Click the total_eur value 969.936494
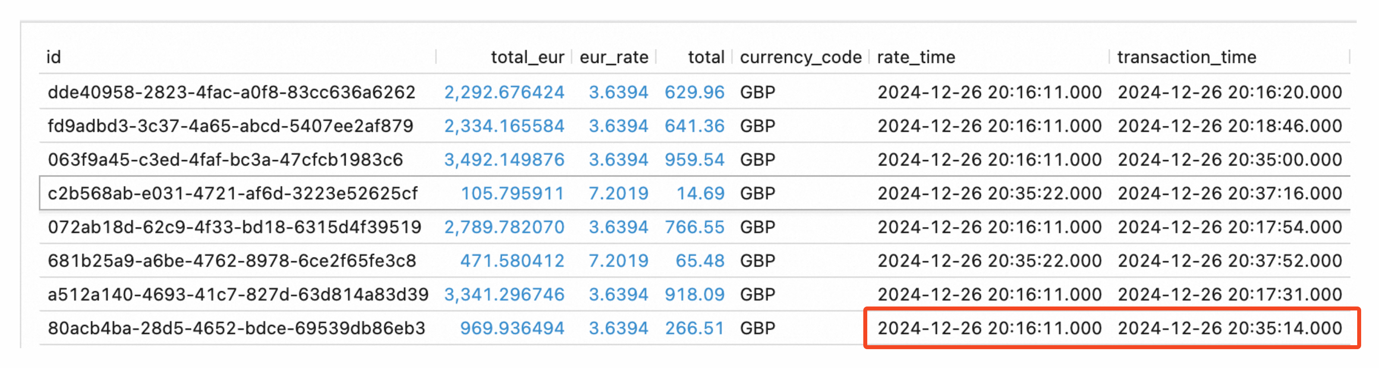The width and height of the screenshot is (1379, 368). [512, 328]
